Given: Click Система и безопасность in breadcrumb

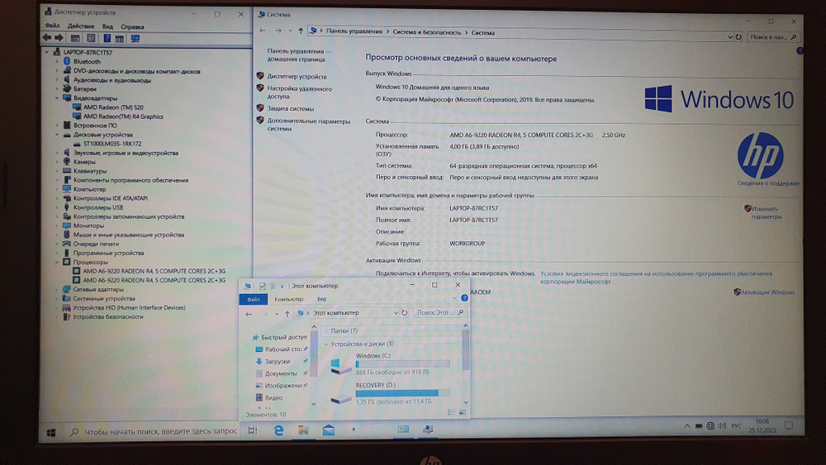Looking at the screenshot, I should click(427, 32).
